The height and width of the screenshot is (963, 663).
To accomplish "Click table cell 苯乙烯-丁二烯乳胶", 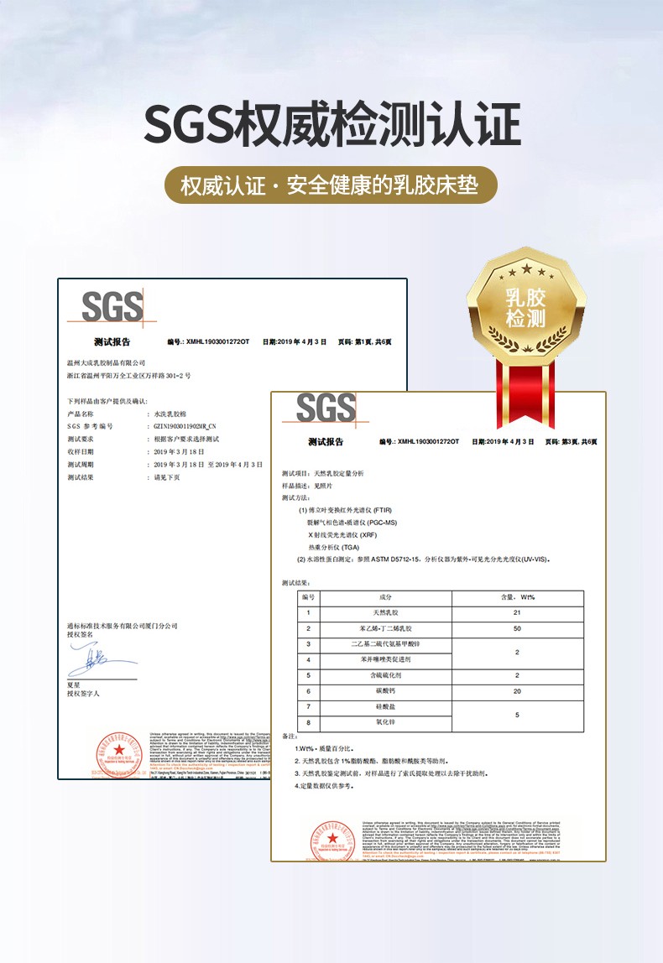I will coord(385,629).
